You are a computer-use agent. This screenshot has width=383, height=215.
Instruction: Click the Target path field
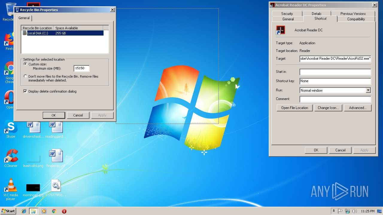(335, 59)
